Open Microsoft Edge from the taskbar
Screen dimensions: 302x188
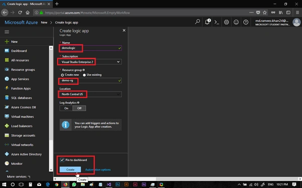pos(48,184)
